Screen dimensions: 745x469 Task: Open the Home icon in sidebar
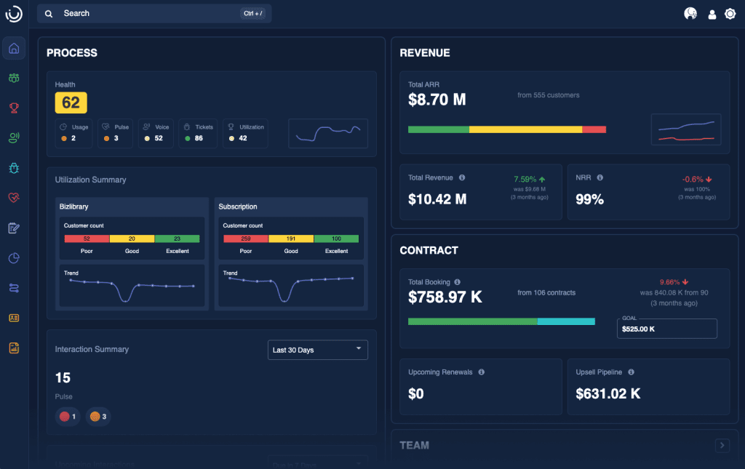click(14, 49)
